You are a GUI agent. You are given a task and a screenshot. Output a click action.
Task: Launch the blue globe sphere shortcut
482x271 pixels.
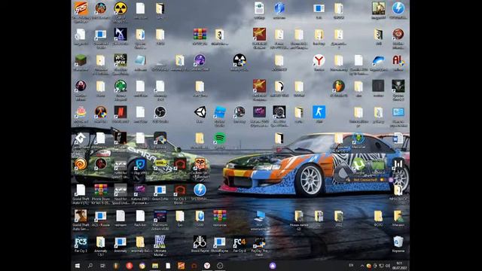(279, 8)
